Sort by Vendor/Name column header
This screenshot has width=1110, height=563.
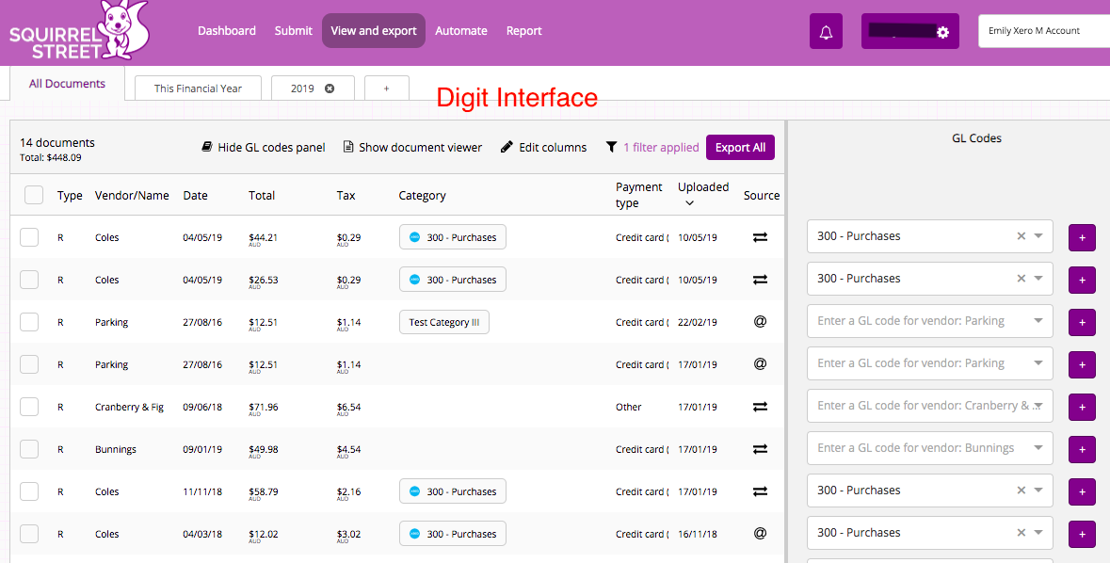click(x=132, y=196)
